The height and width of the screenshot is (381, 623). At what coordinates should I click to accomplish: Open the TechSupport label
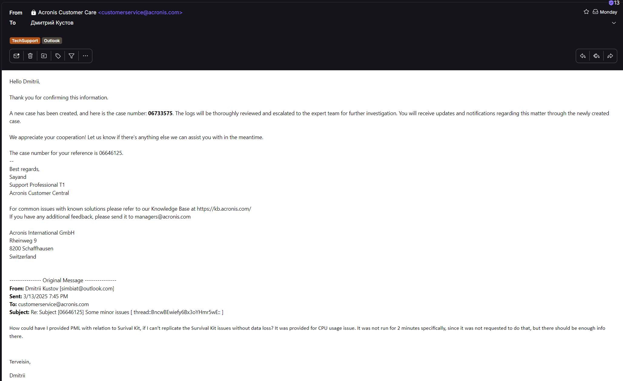pos(25,41)
